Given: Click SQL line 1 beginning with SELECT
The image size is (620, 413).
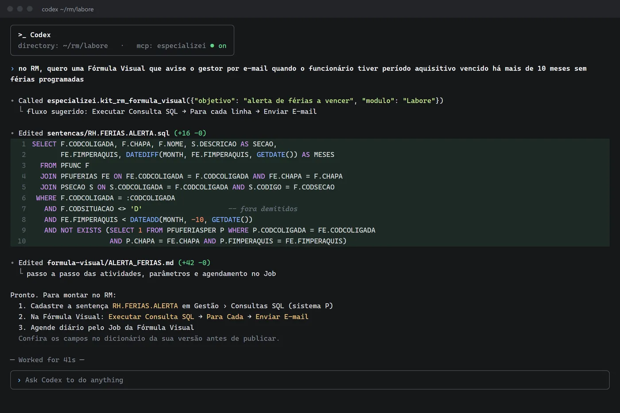Looking at the screenshot, I should 154,144.
